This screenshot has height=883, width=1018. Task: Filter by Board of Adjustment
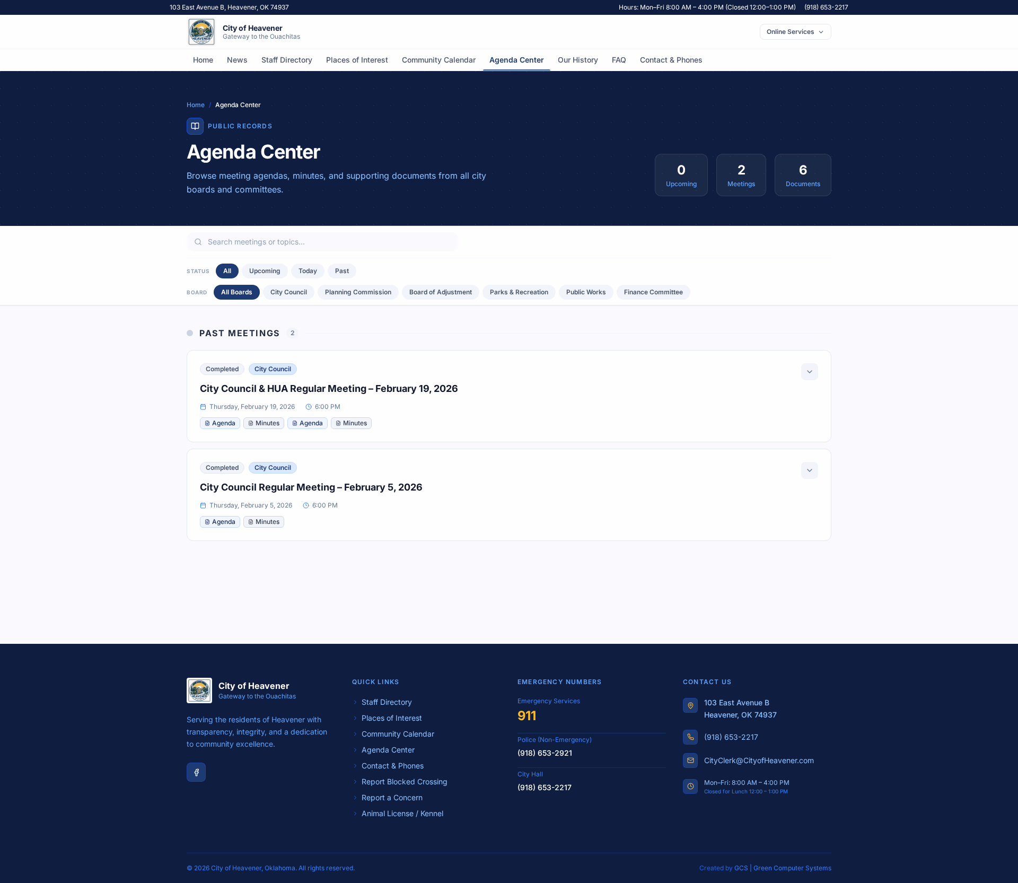click(x=441, y=292)
